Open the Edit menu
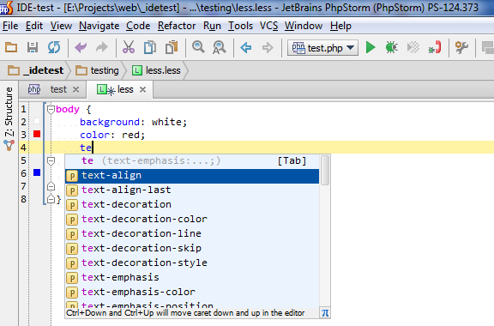 point(34,26)
